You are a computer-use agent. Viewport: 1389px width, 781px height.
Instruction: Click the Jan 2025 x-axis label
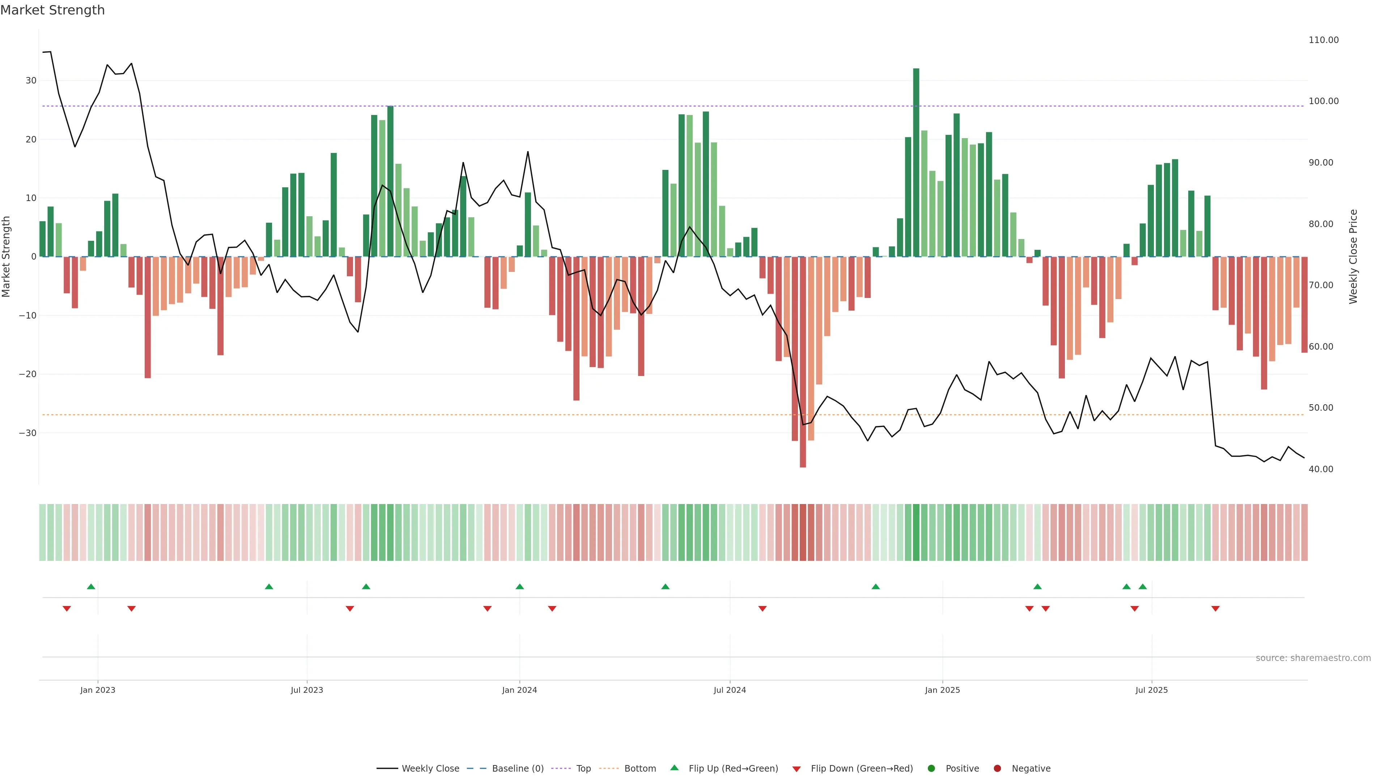942,690
